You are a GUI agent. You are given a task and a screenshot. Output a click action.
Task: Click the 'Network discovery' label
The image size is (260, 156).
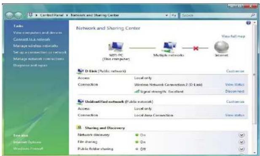click(94, 135)
